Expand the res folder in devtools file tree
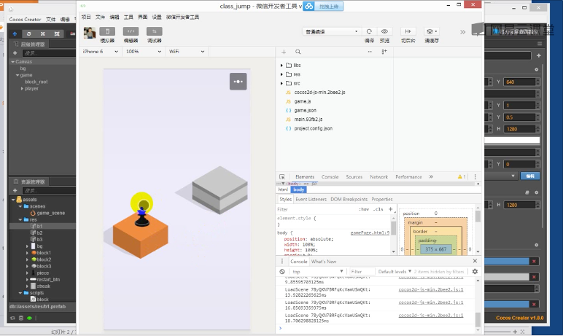This screenshot has height=336, width=563. click(x=281, y=74)
